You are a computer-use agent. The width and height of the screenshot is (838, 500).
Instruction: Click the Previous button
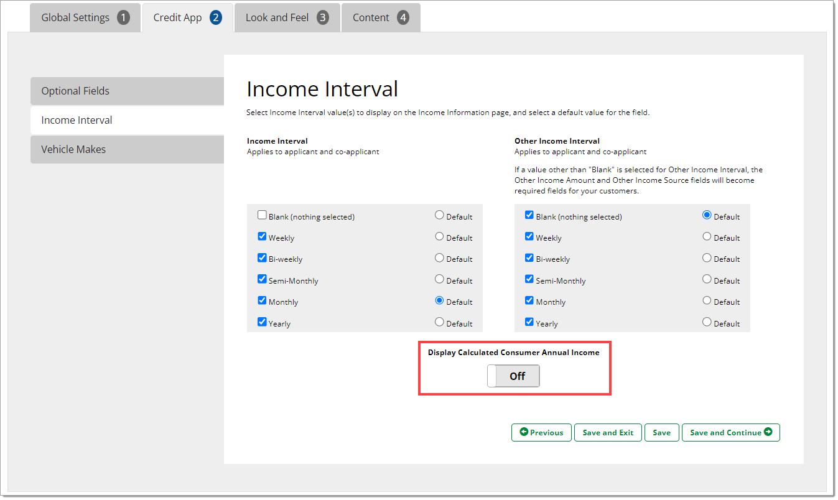pos(541,432)
